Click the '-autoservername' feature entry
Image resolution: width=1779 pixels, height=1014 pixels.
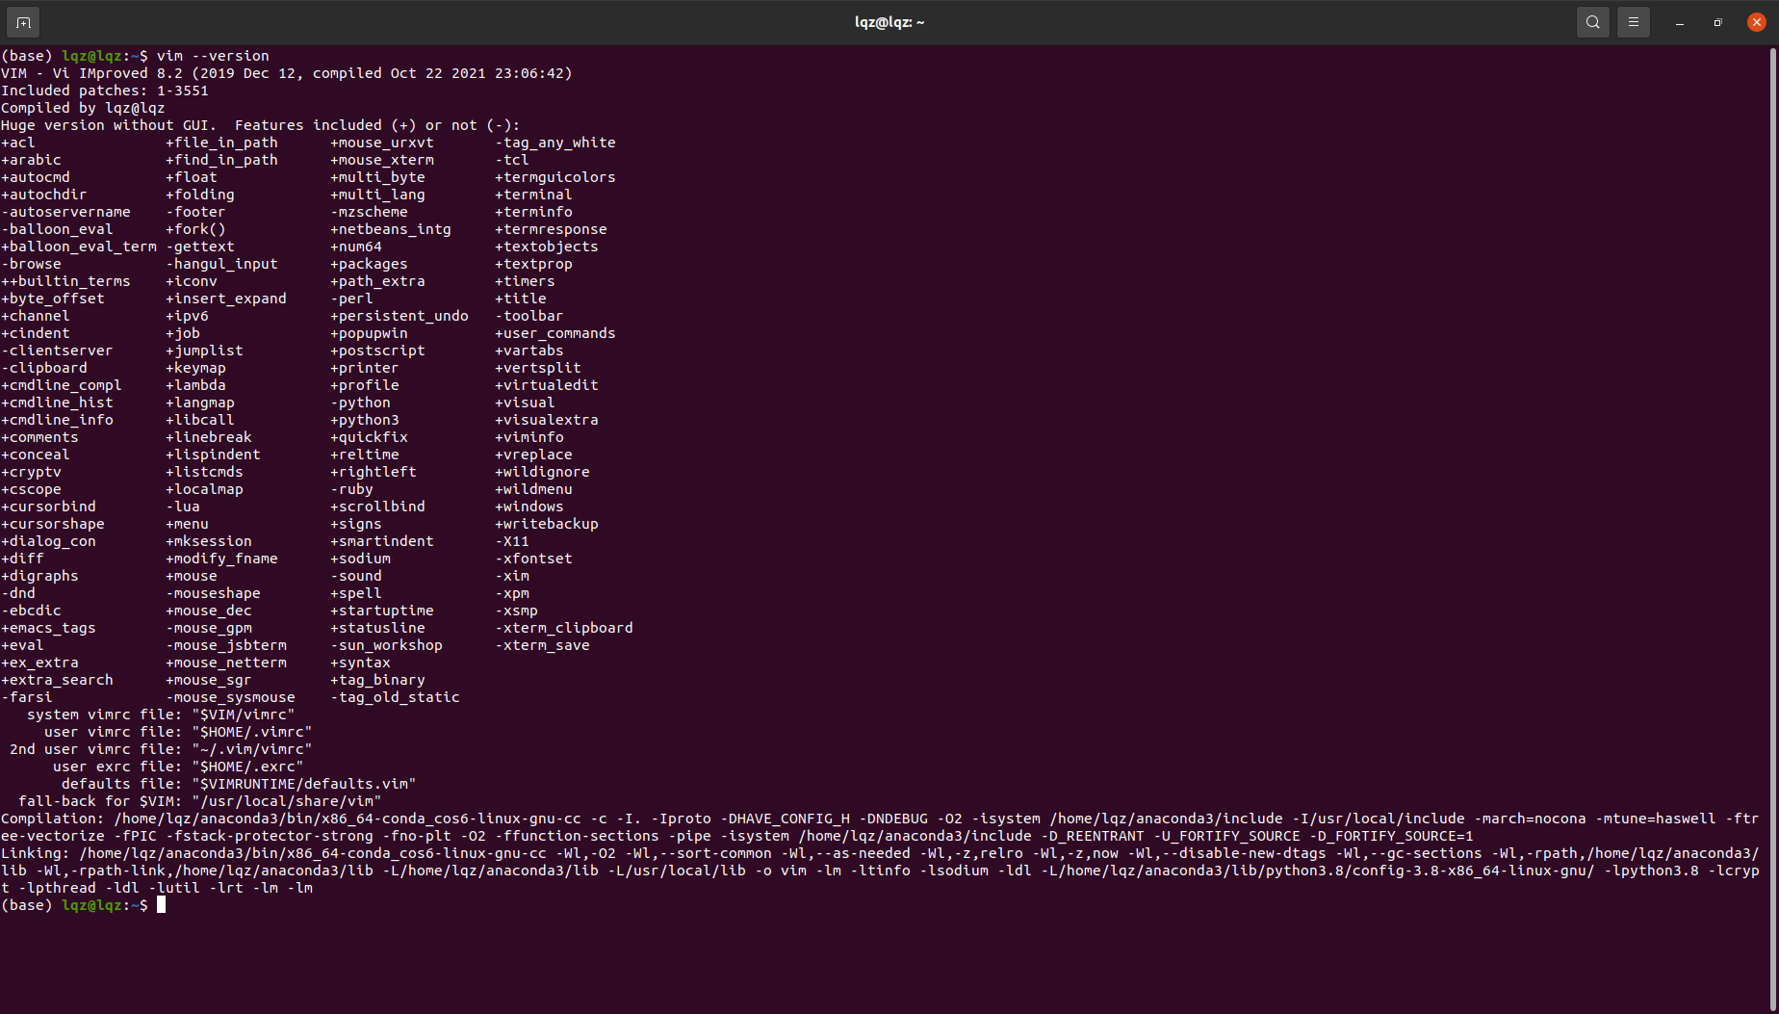[x=65, y=212]
